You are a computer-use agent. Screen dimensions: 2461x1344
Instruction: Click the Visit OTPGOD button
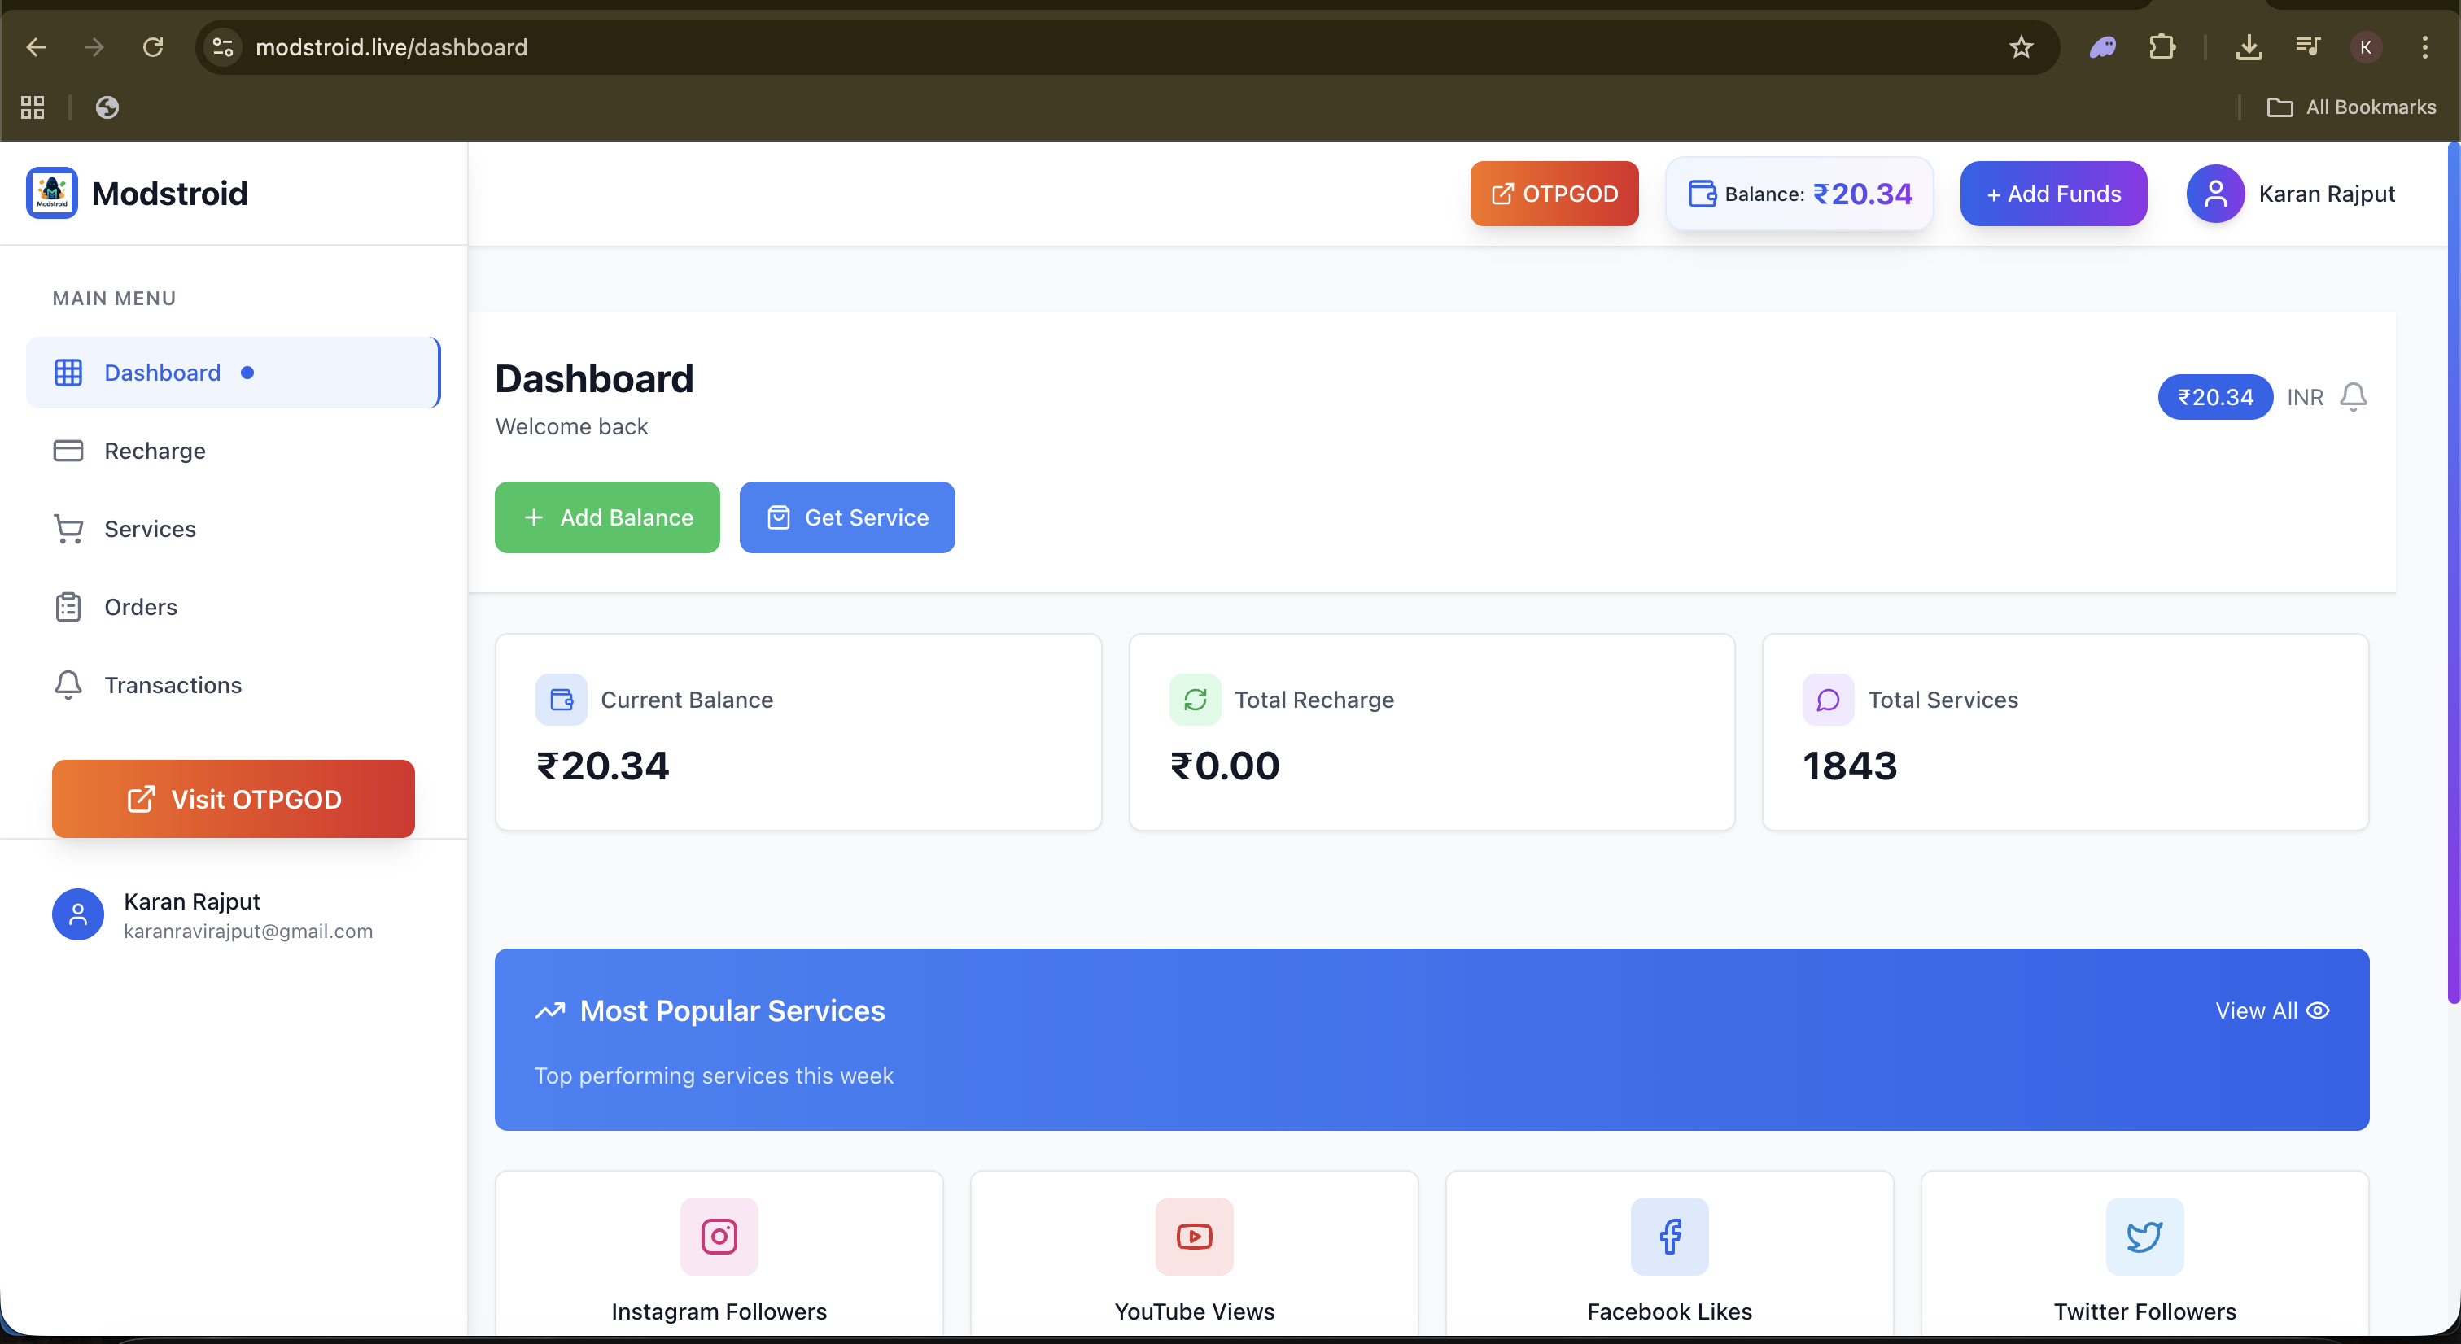click(x=233, y=799)
